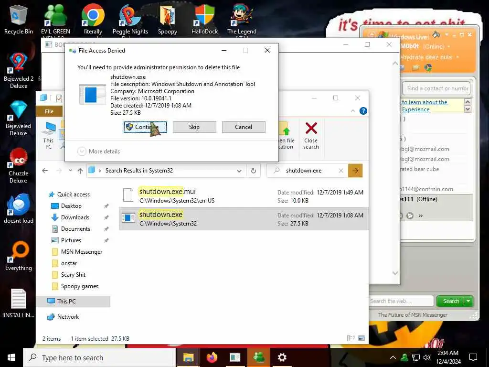Open the Chrome 'literally' desktop shortcut

tap(93, 19)
